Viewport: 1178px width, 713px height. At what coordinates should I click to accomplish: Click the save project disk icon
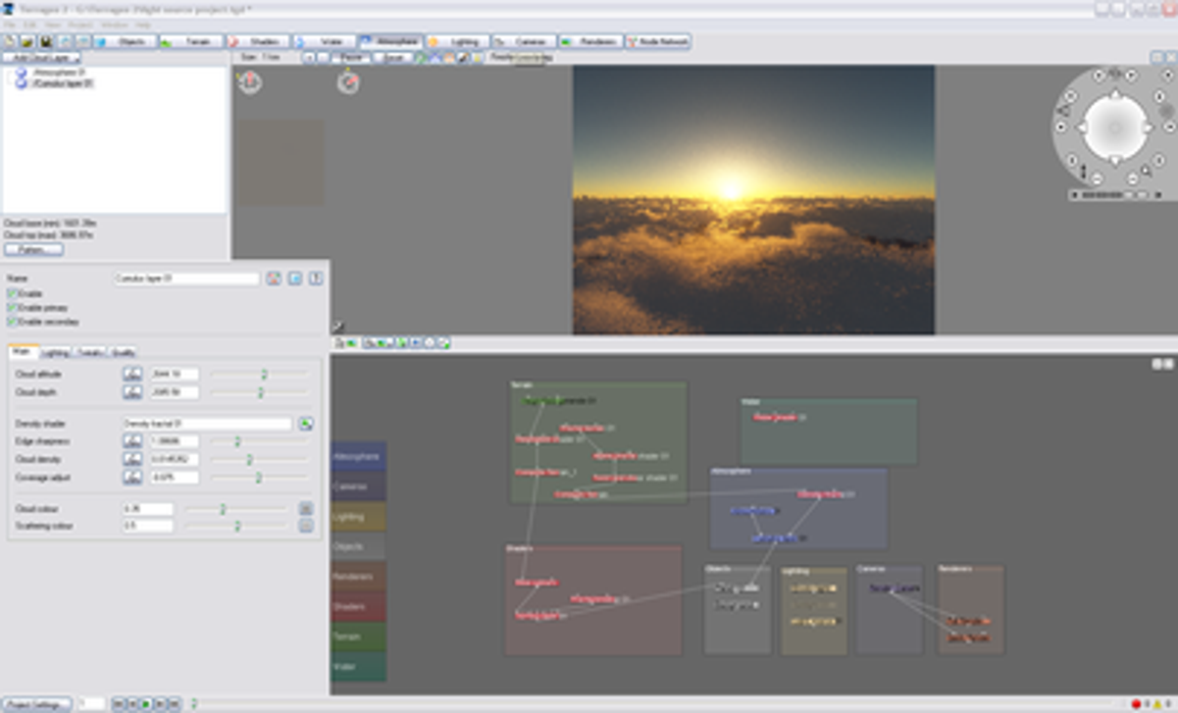[x=45, y=42]
